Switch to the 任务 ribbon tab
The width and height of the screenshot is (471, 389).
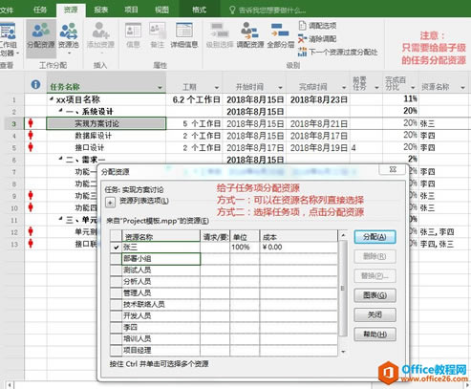click(40, 10)
